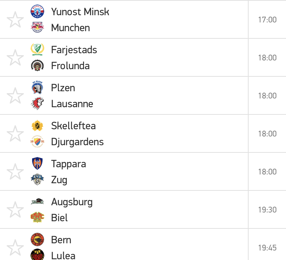Select the Zug team name
The height and width of the screenshot is (260, 286).
(x=59, y=180)
